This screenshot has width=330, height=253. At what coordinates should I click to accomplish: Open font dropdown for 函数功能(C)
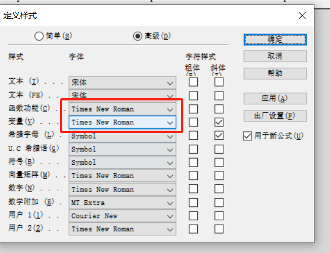[122, 109]
